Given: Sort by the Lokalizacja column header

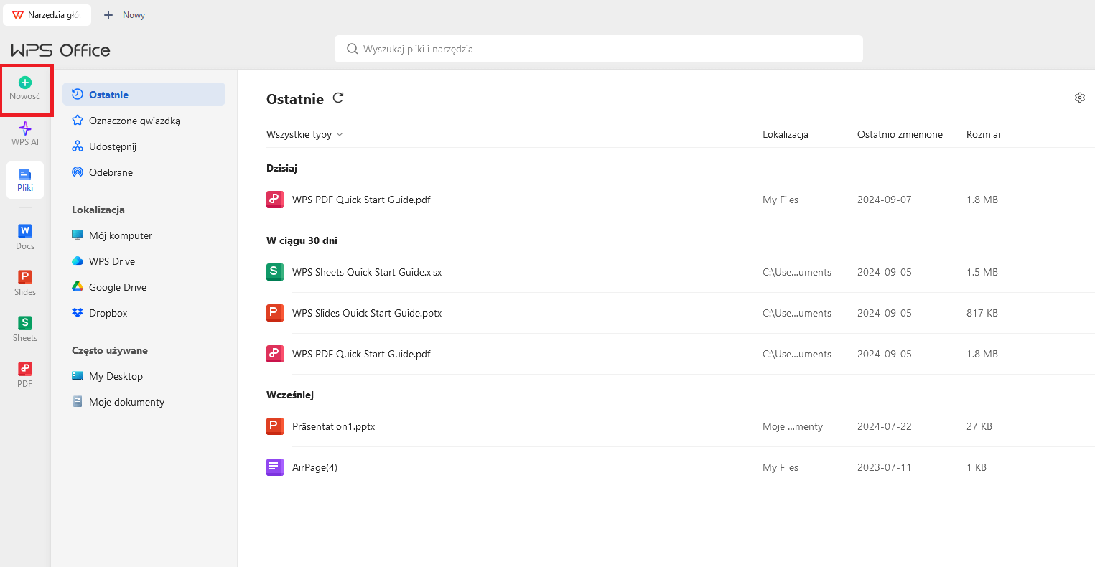Looking at the screenshot, I should pos(786,134).
